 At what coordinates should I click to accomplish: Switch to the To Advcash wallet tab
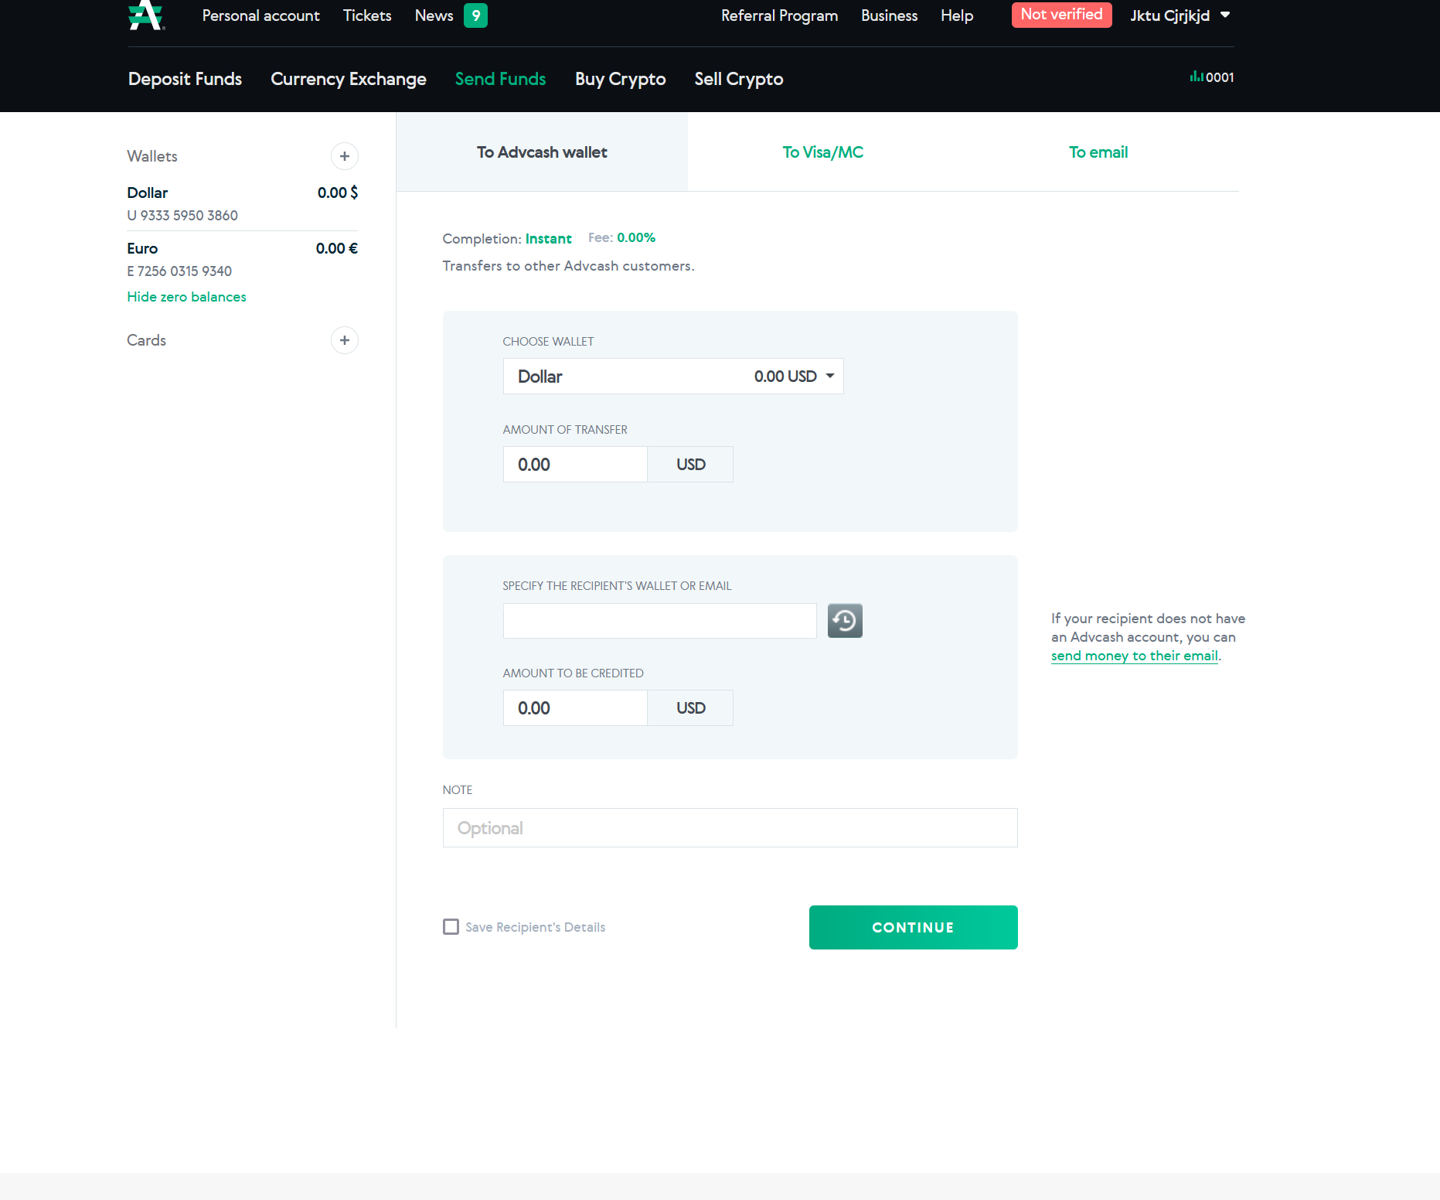[542, 152]
